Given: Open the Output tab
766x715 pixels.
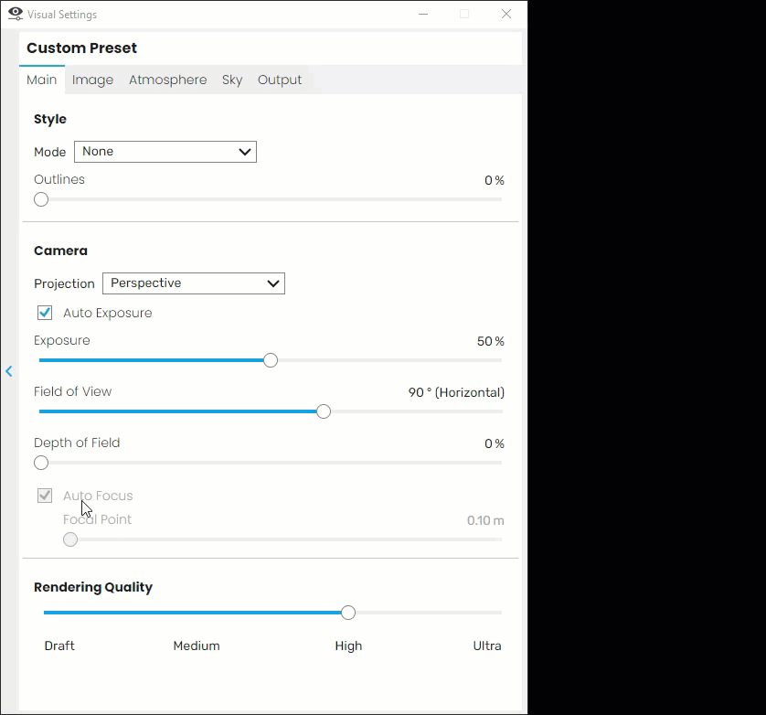Looking at the screenshot, I should pyautogui.click(x=280, y=80).
